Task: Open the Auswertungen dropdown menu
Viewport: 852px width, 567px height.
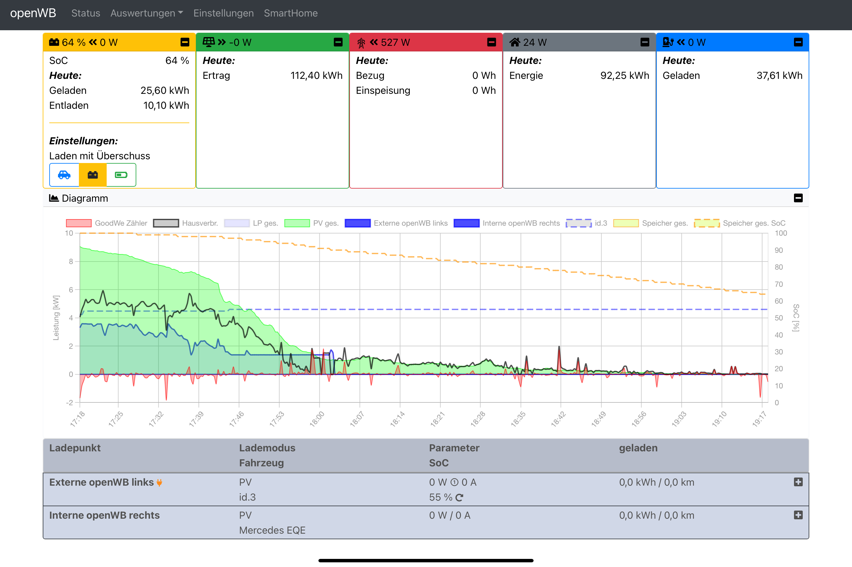Action: point(147,13)
